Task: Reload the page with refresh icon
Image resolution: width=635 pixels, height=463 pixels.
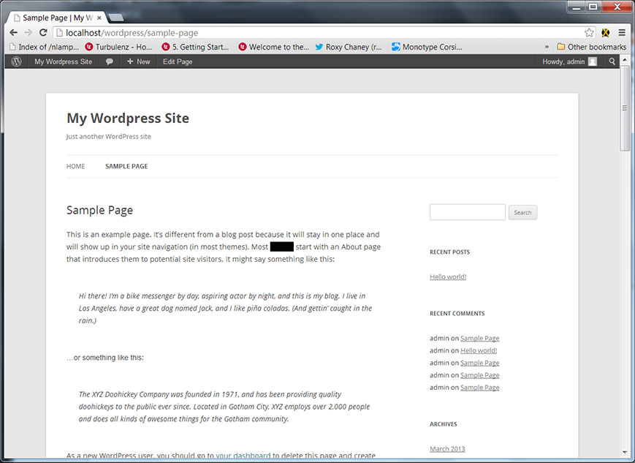Action: pos(43,32)
